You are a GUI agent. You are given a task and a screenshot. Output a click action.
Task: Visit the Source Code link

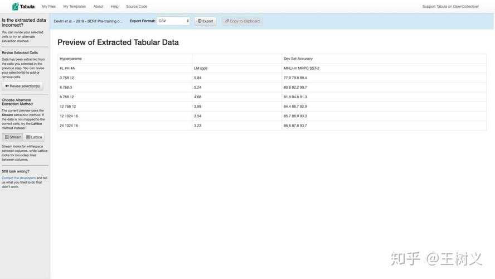click(137, 7)
